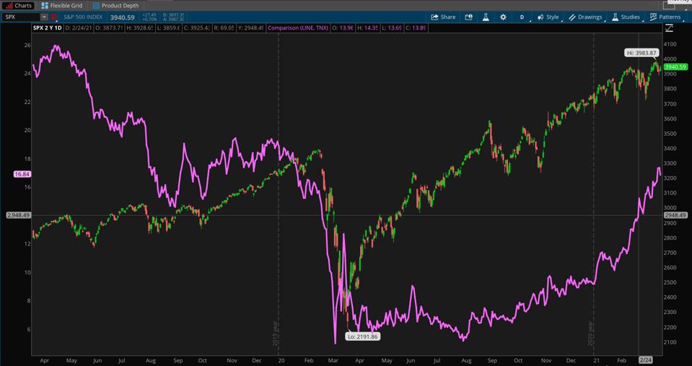This screenshot has width=692, height=366.
Task: Click the Share button
Action: pos(443,17)
